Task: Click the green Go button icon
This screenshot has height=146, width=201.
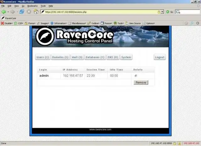Action: pyautogui.click(x=167, y=12)
